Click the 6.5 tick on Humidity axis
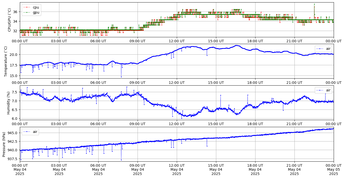The image size is (344, 178). pyautogui.click(x=15, y=110)
